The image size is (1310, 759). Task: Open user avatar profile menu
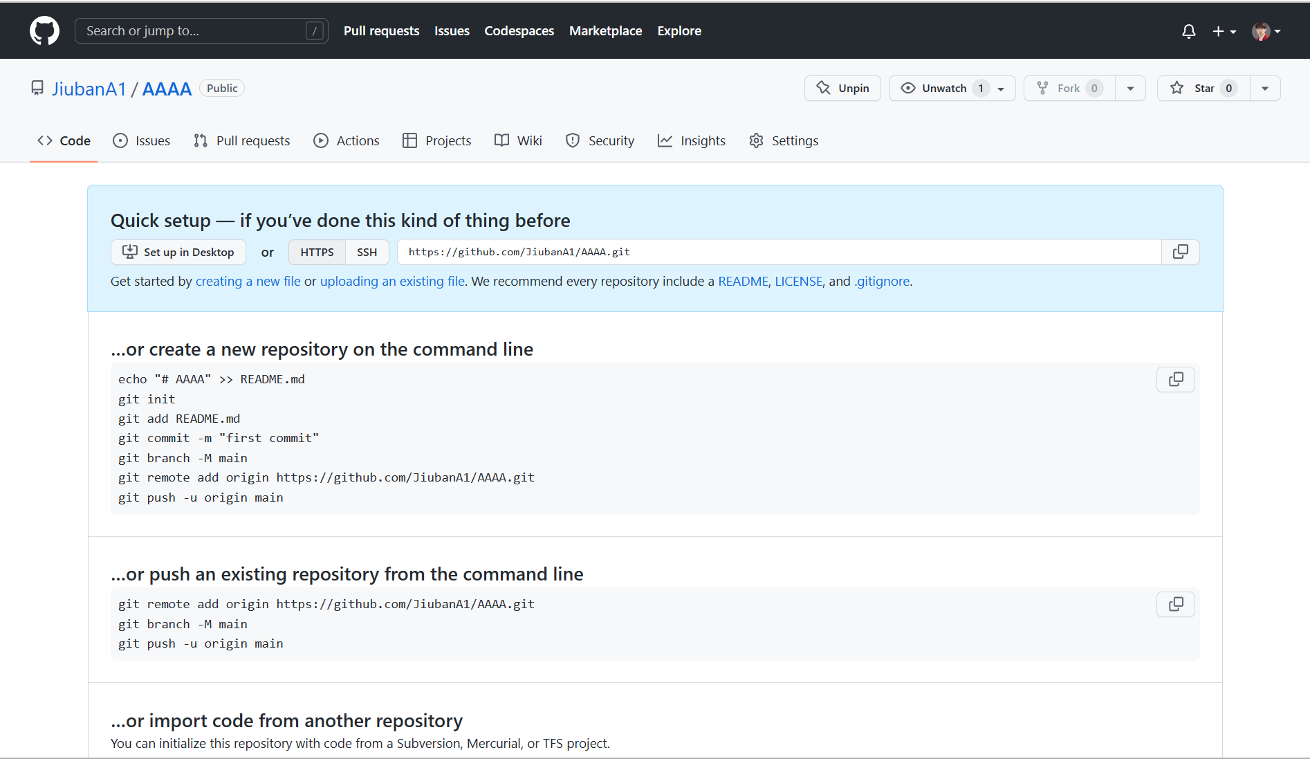click(x=1266, y=31)
